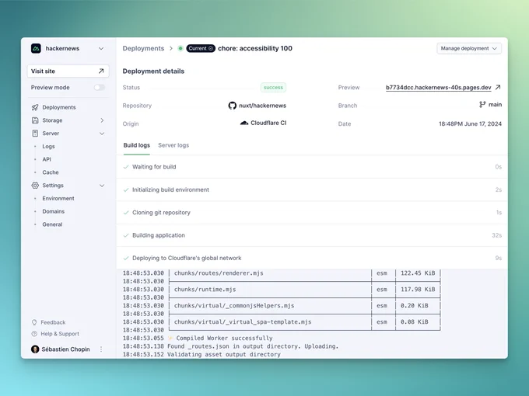Click the Server icon in sidebar
Screen dimensions: 529x396
[35, 134]
